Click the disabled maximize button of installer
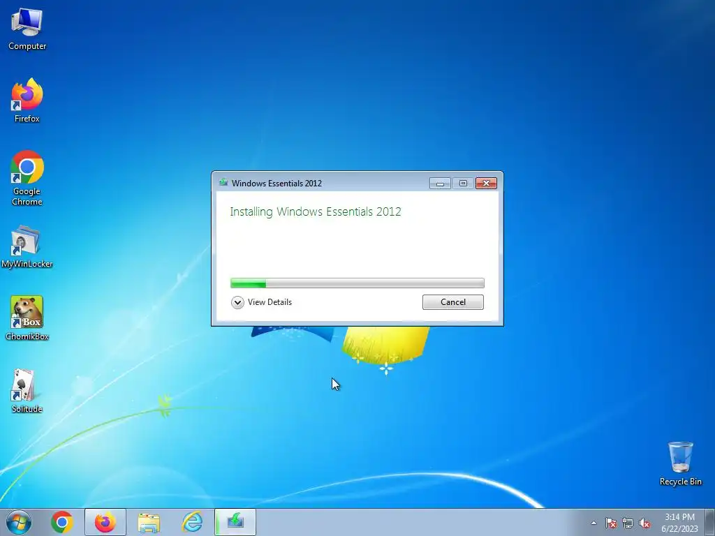Screen dimensions: 715x536 (463, 184)
